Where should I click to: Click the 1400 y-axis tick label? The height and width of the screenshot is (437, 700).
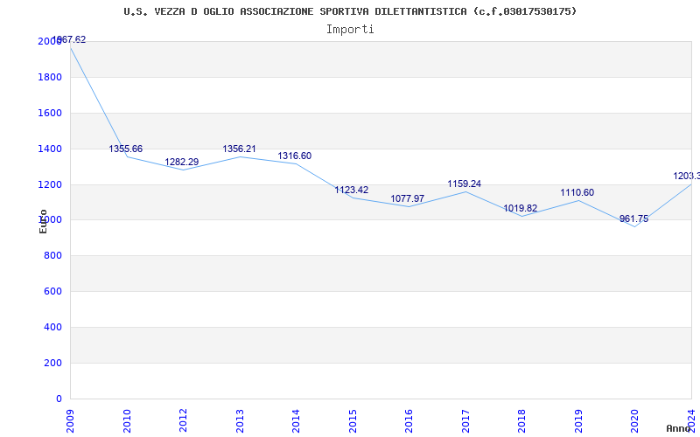(x=50, y=149)
